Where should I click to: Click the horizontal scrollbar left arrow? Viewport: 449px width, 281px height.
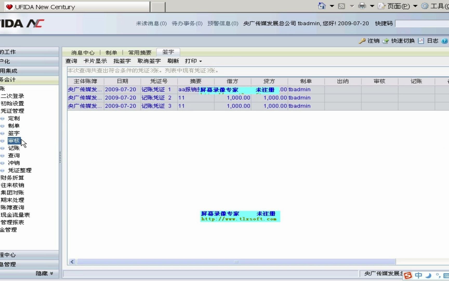pyautogui.click(x=72, y=262)
